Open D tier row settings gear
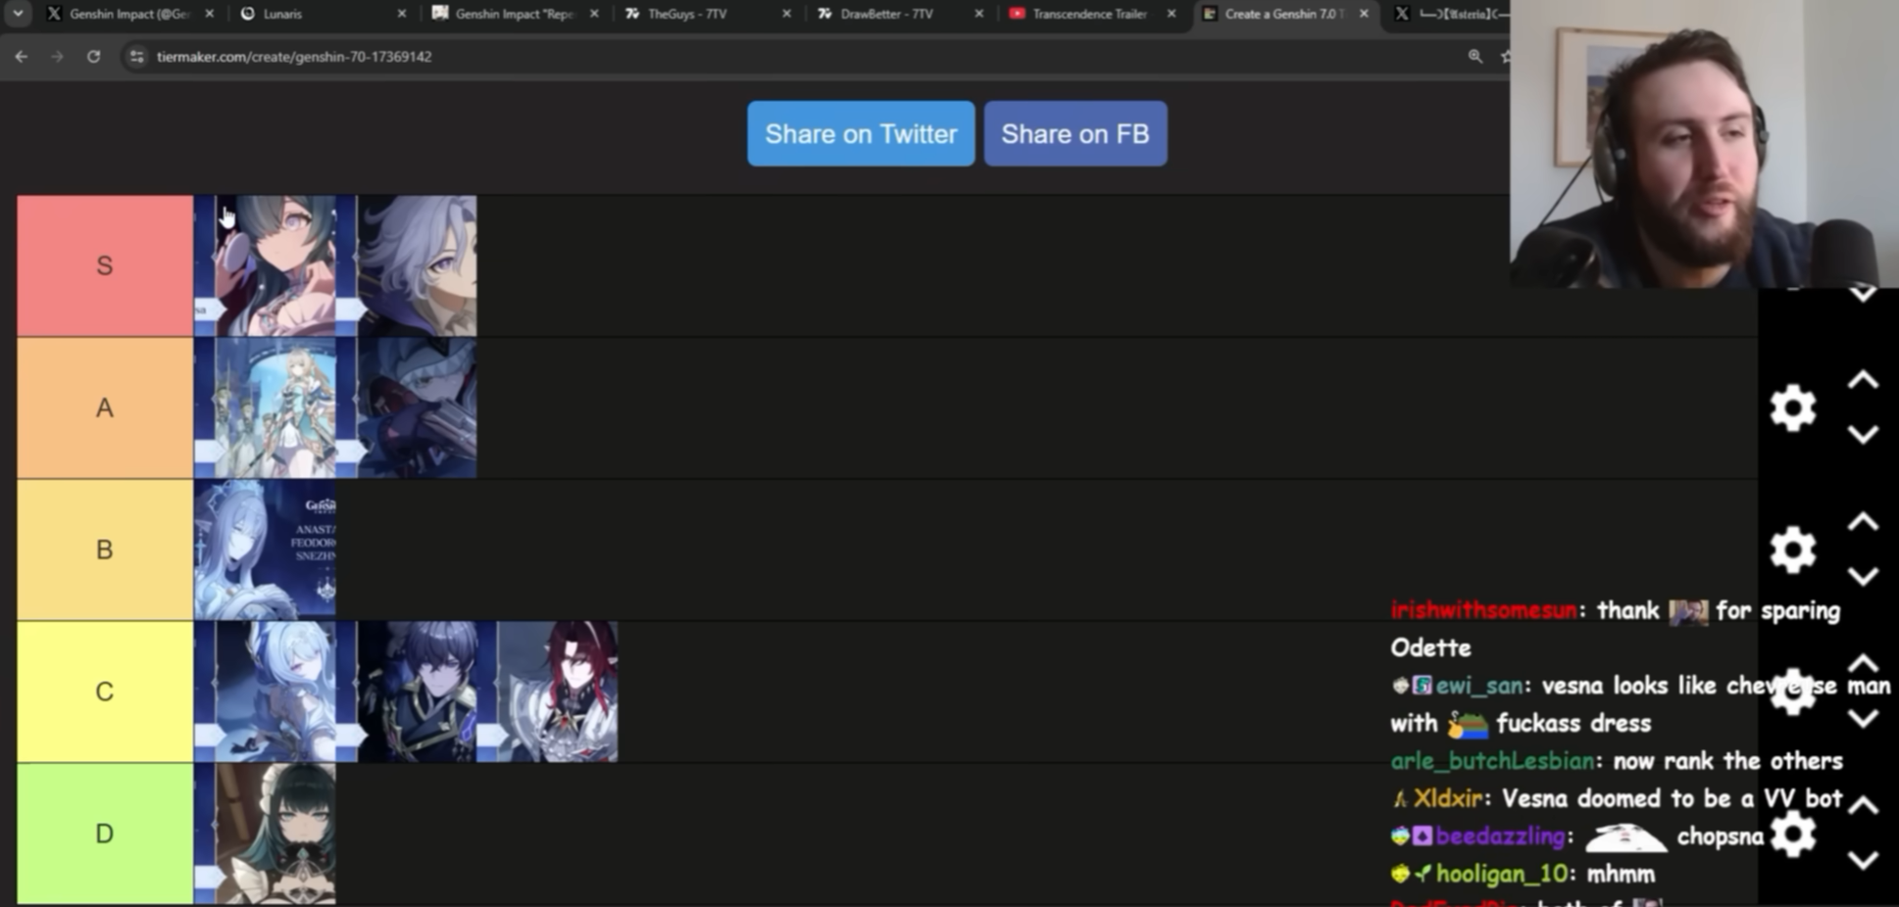Viewport: 1899px width, 907px height. pos(1793,835)
